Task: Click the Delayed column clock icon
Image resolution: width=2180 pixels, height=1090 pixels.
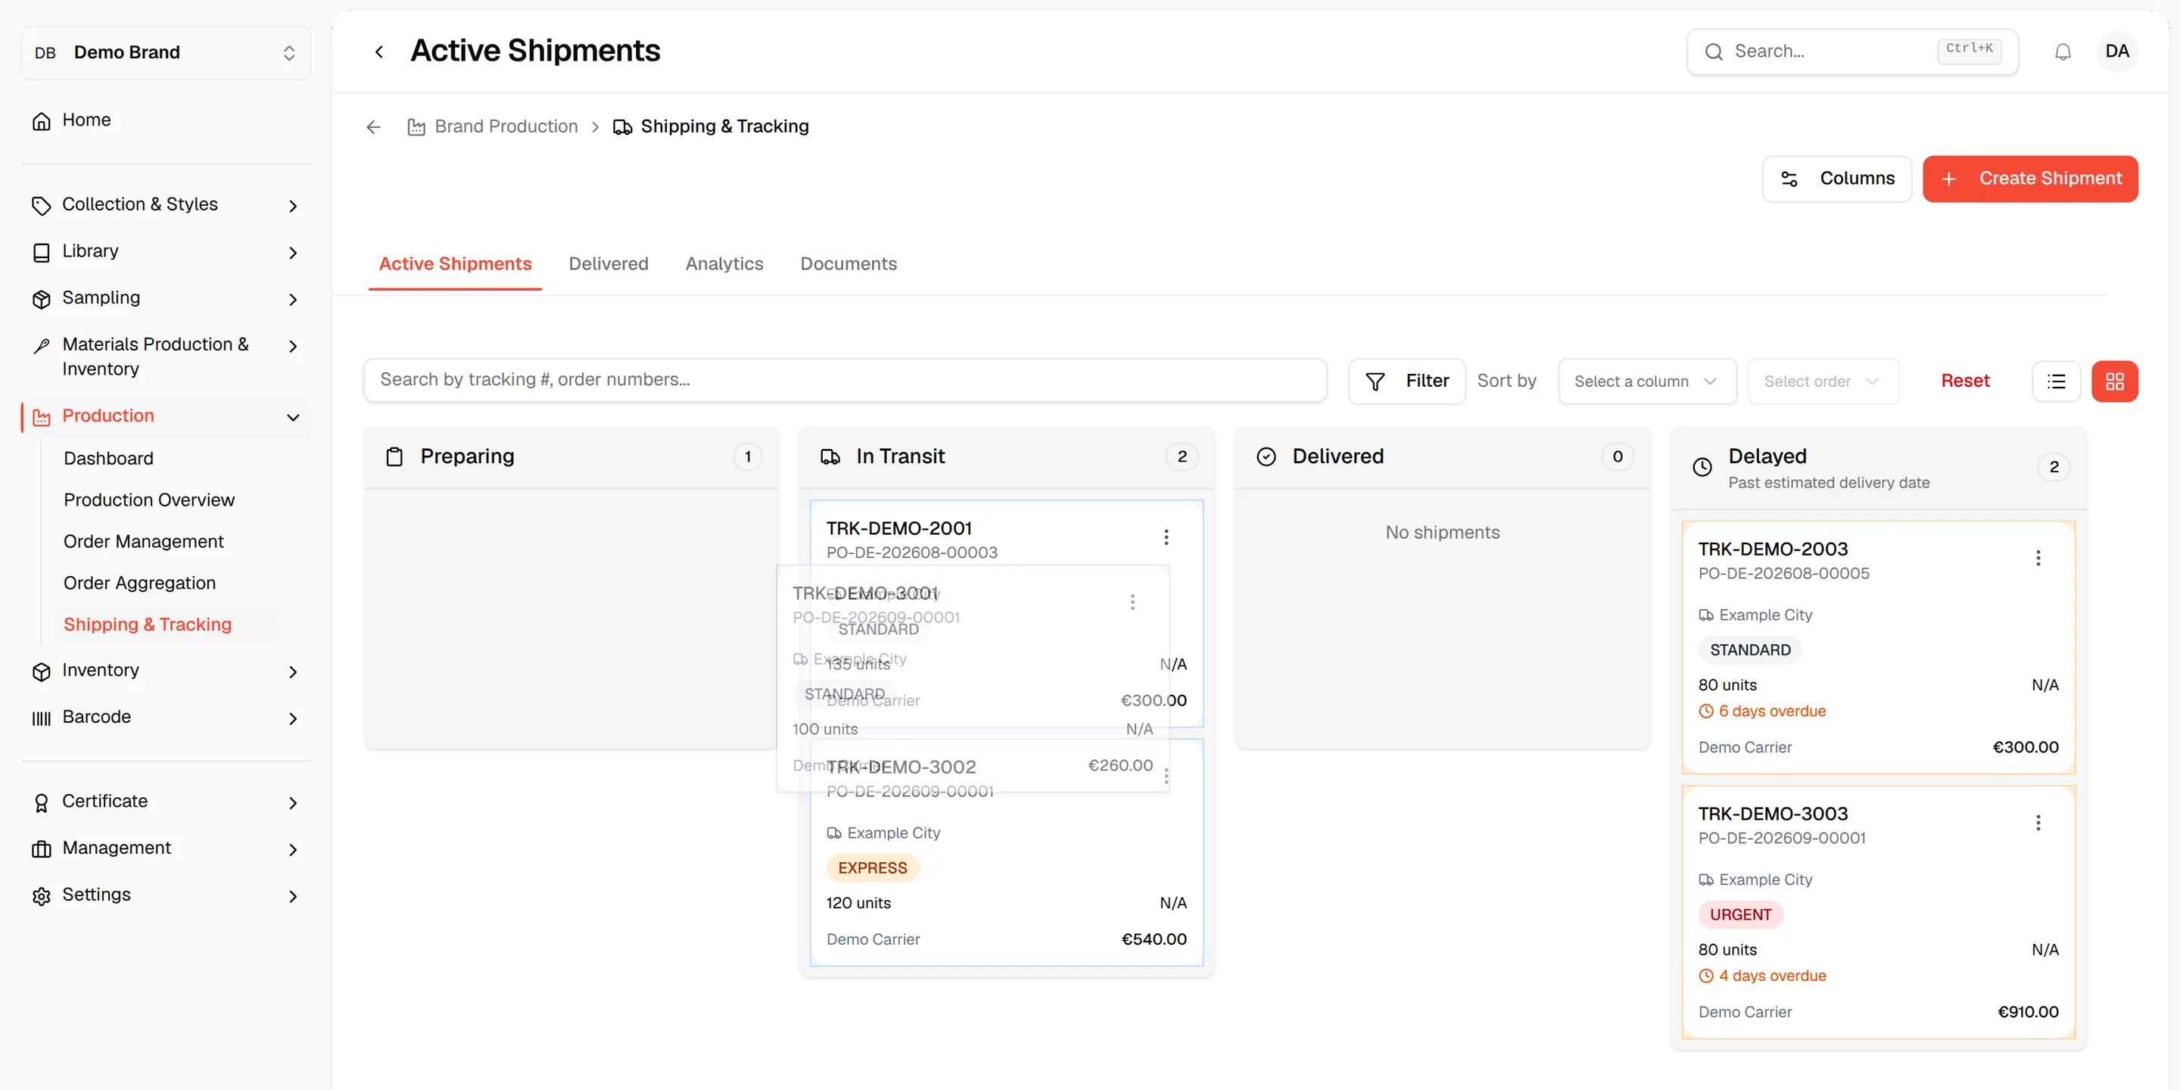Action: (x=1702, y=467)
